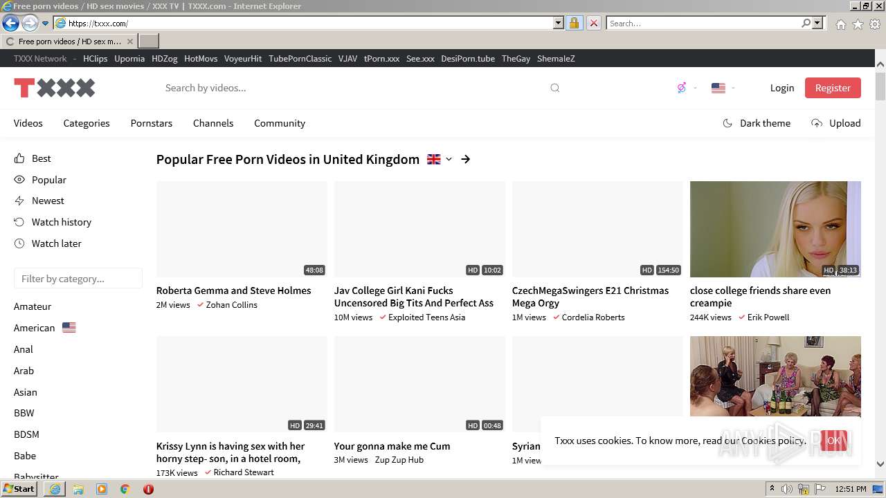Click the browser search magnifier icon

tap(806, 24)
